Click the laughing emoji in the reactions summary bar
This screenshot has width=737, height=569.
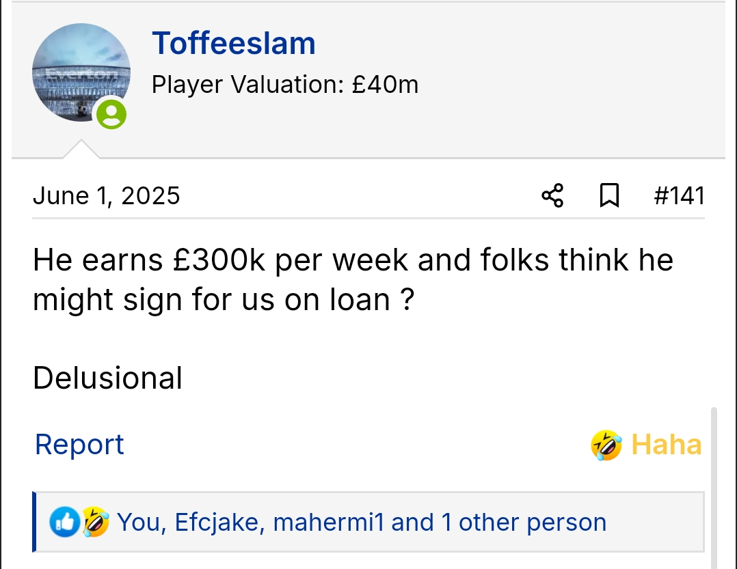coord(96,523)
